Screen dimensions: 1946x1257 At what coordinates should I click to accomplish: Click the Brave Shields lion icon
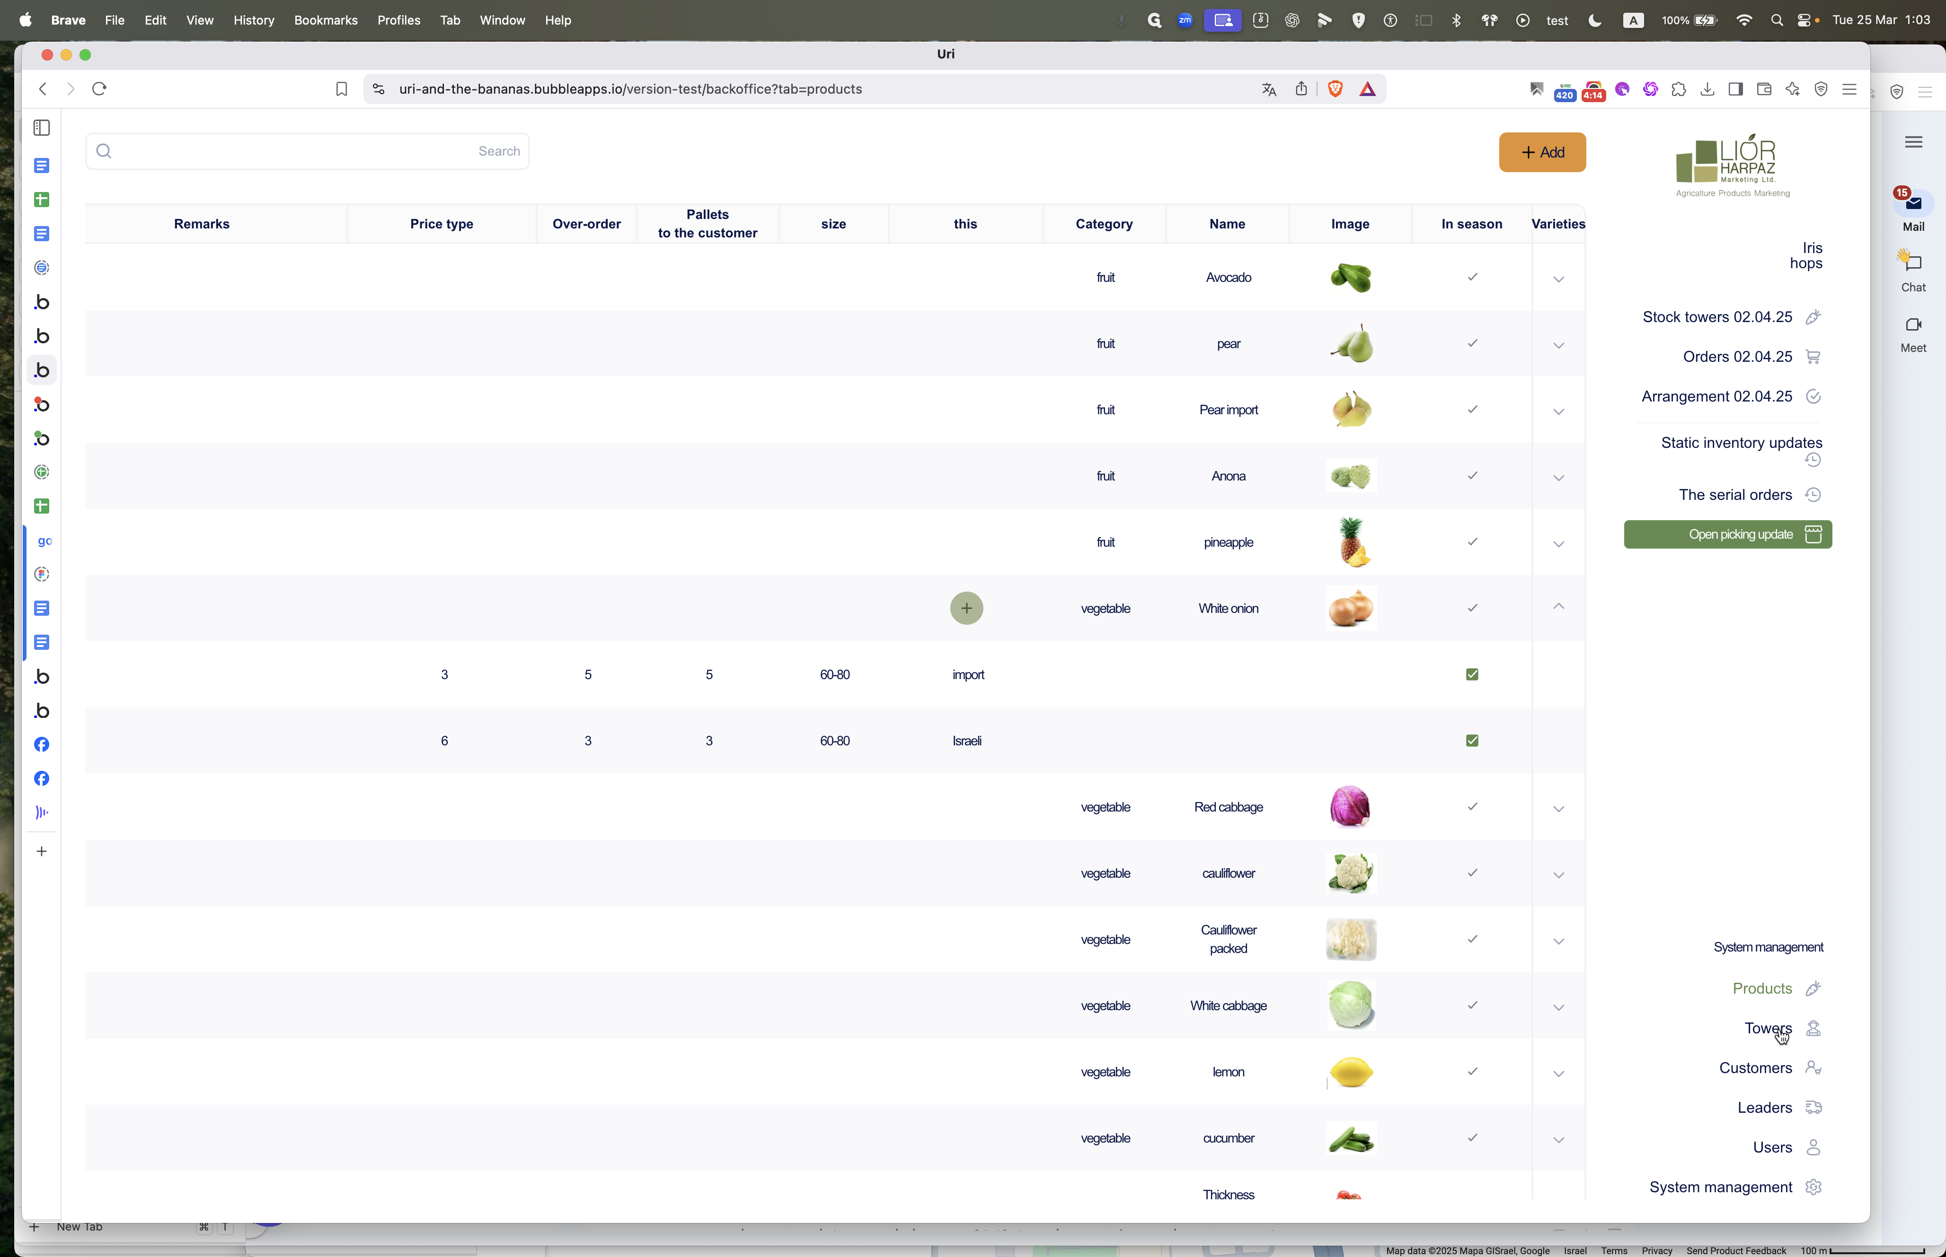click(1336, 89)
